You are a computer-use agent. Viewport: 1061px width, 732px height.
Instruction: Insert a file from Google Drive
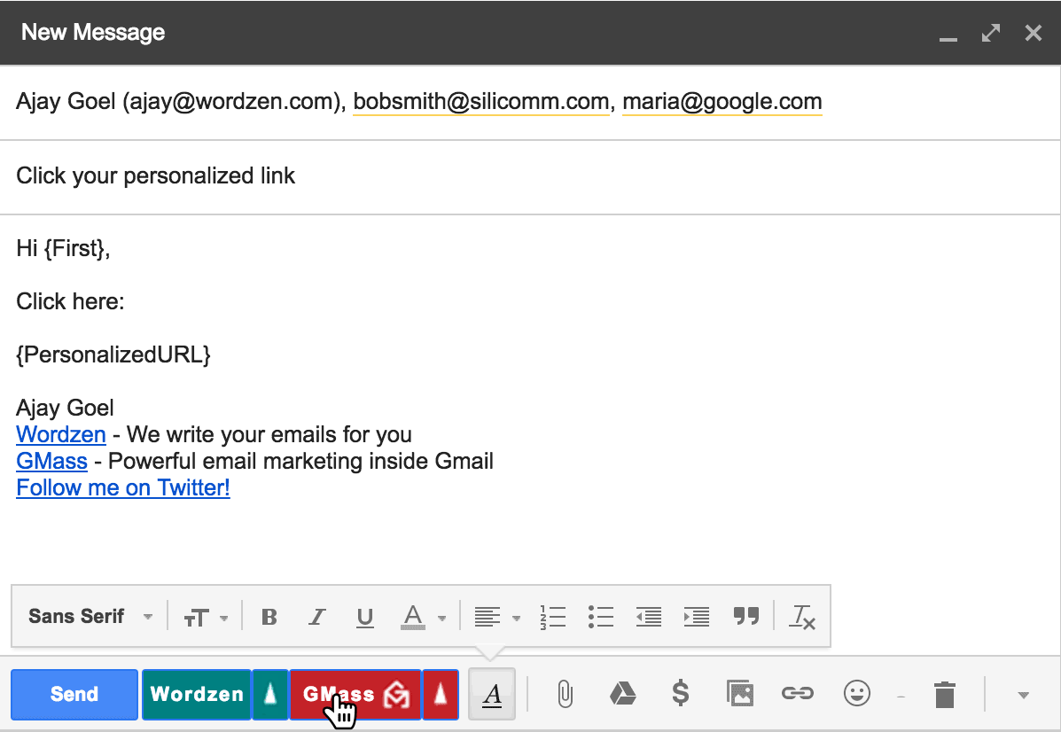coord(623,694)
